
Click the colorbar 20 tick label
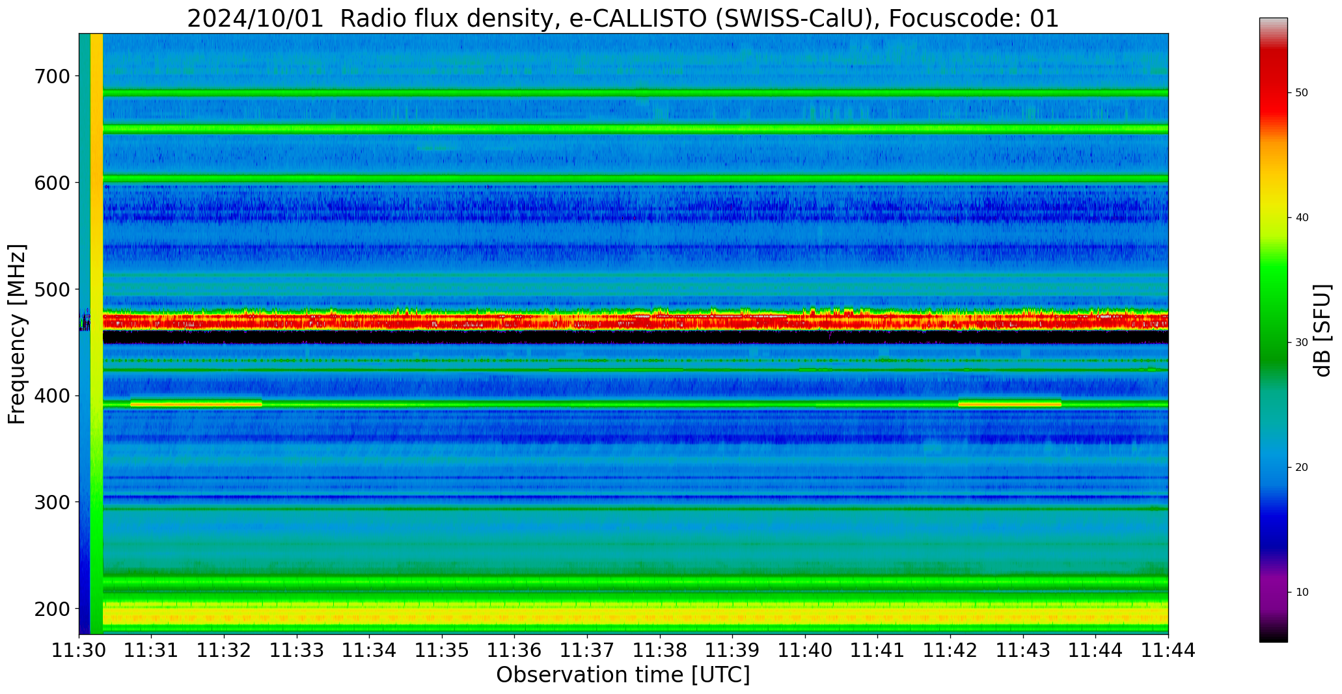[1302, 468]
